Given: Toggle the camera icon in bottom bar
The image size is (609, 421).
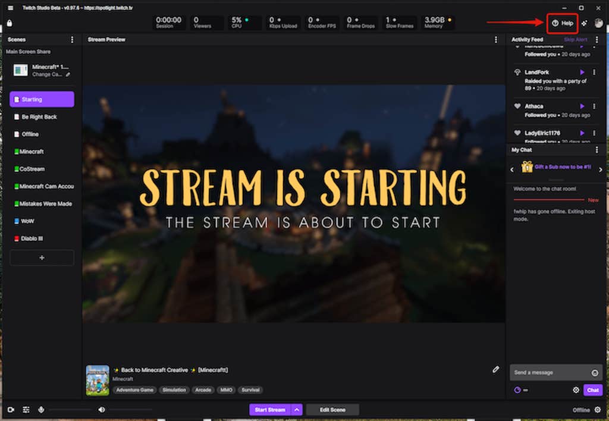Looking at the screenshot, I should coord(11,410).
